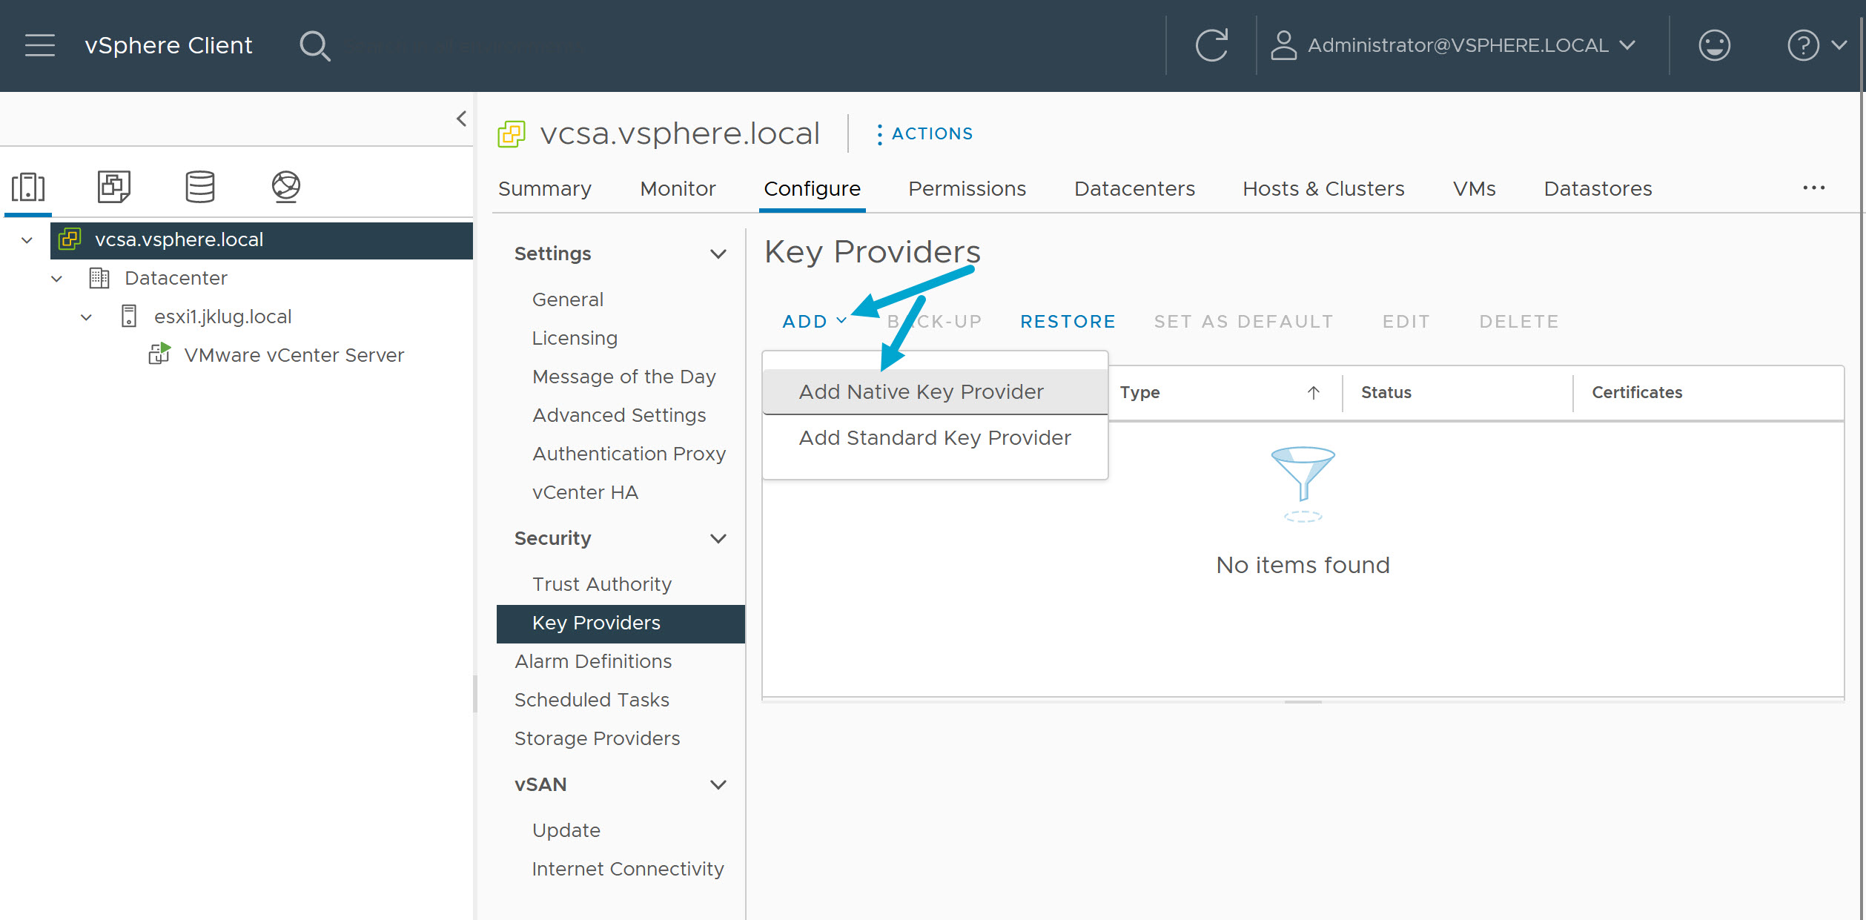Expand the vSAN section
The image size is (1866, 920).
(717, 784)
